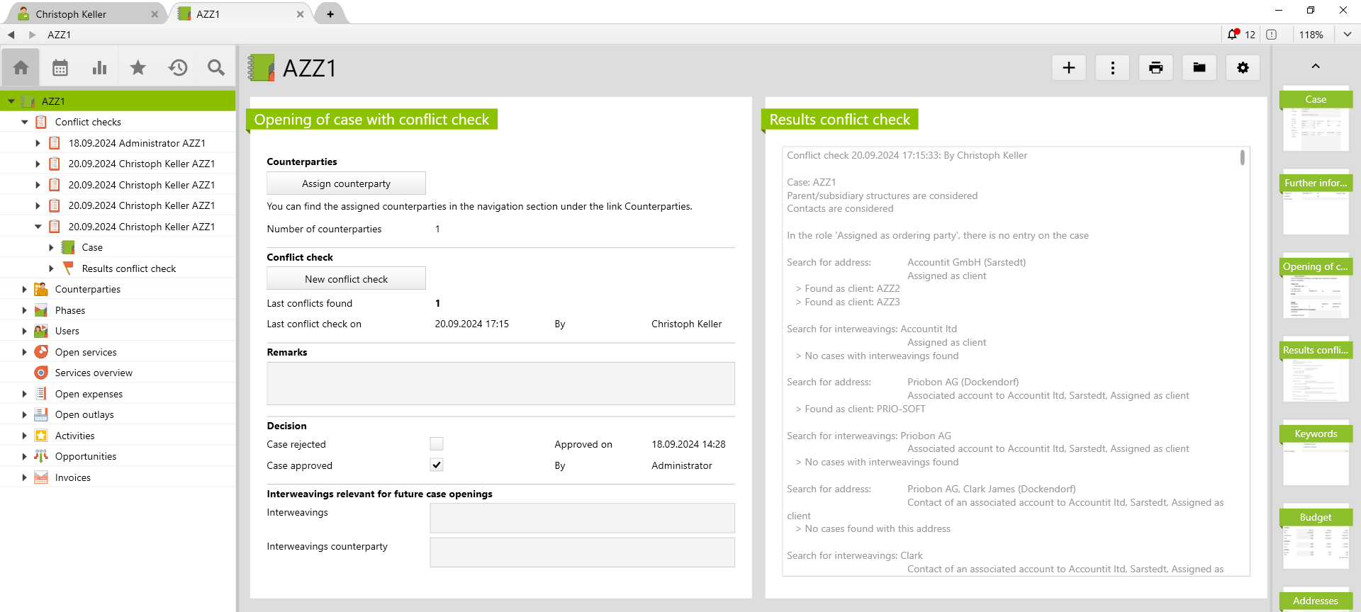Open the Results conflict check thumbnail
The height and width of the screenshot is (612, 1361).
(x=1316, y=370)
